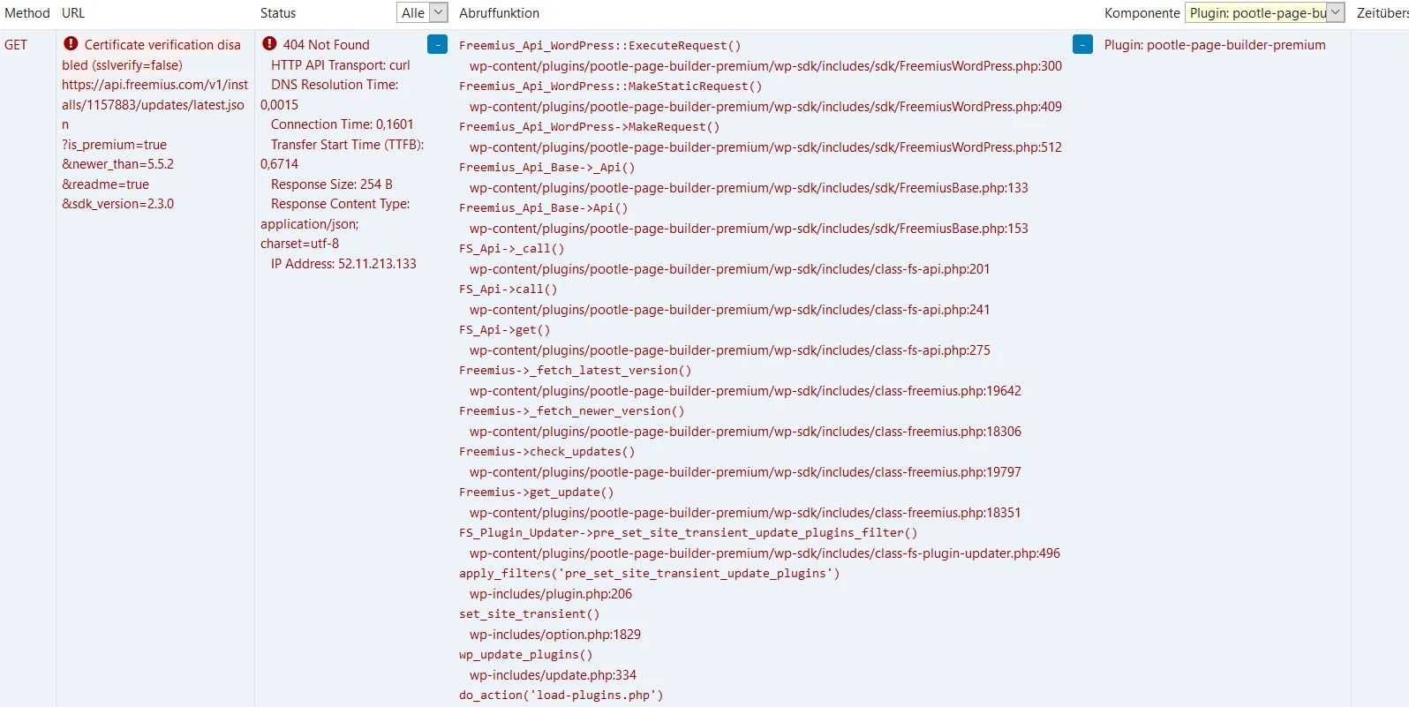
Task: Click FS_Api->get() in the stack
Action: tap(505, 330)
